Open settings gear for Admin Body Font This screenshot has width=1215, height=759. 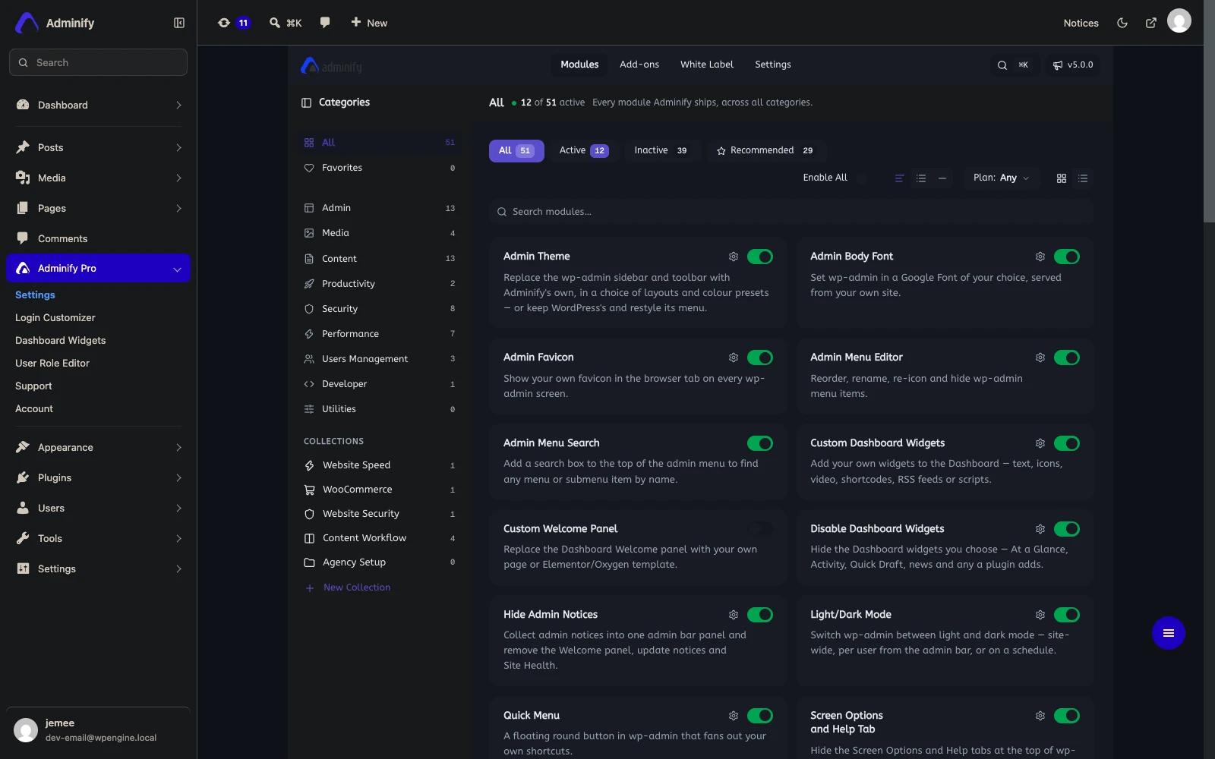coord(1040,257)
